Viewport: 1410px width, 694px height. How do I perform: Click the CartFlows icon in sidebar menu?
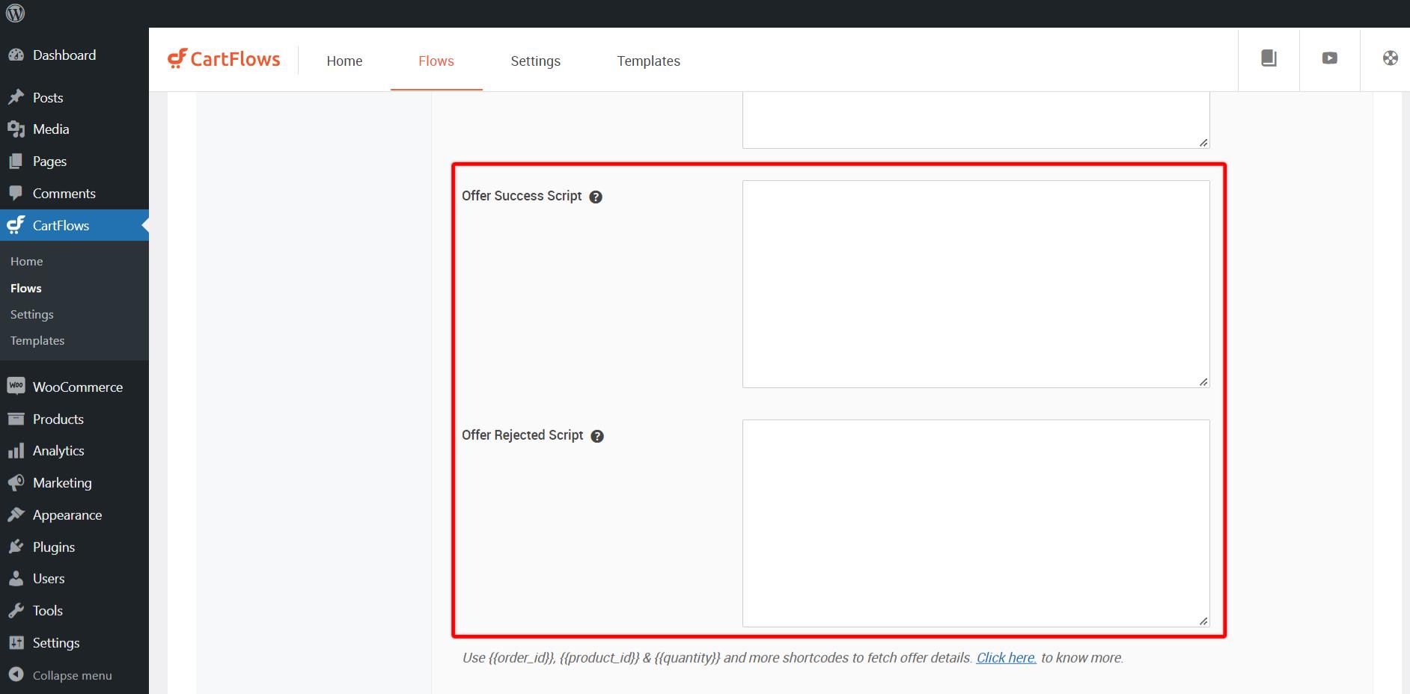(16, 225)
